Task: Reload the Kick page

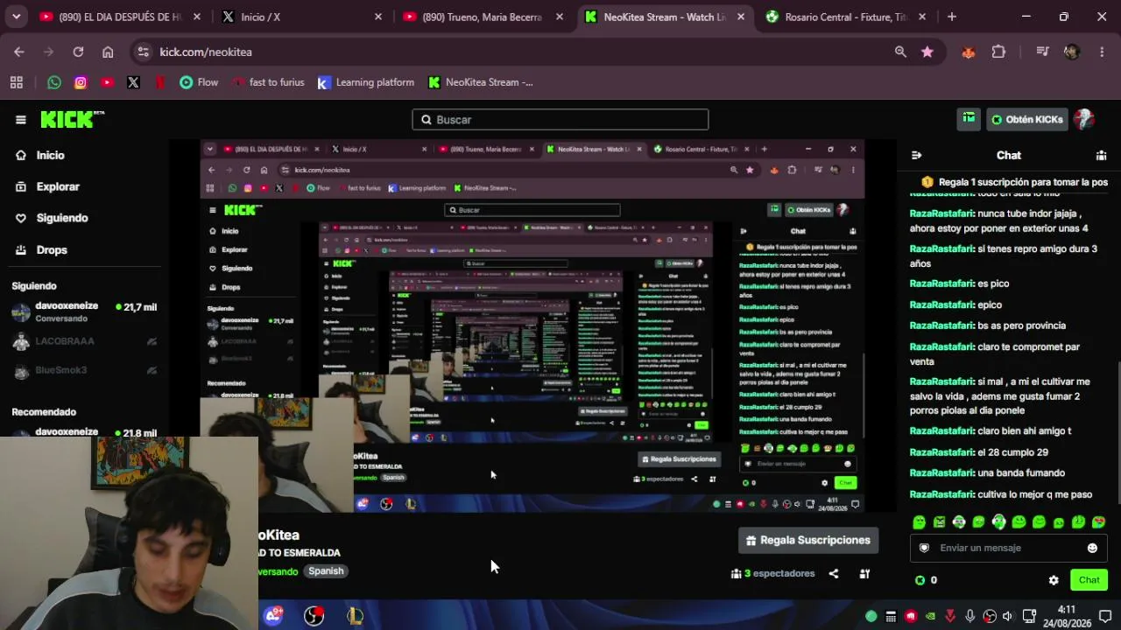Action: click(78, 52)
